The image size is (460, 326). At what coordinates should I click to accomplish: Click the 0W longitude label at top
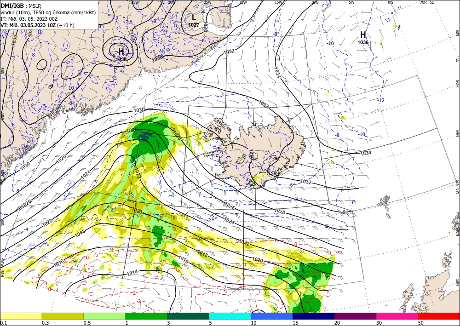point(391,2)
